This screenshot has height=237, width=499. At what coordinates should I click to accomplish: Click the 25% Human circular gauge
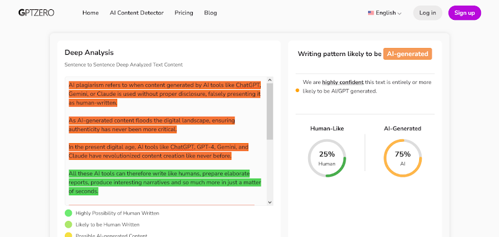pos(327,158)
